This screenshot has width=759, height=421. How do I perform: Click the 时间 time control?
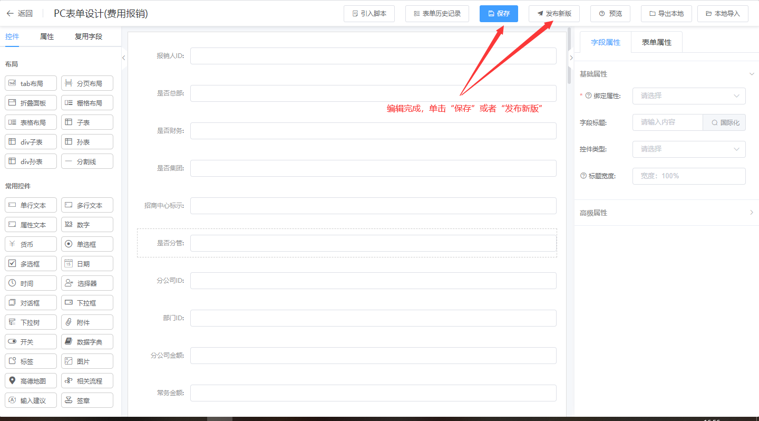31,283
